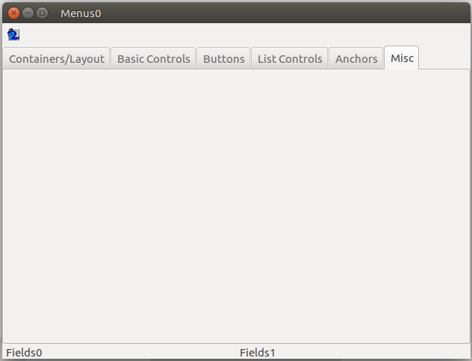This screenshot has width=472, height=361.
Task: Click empty title bar area right of Menus0
Action: pos(284,13)
